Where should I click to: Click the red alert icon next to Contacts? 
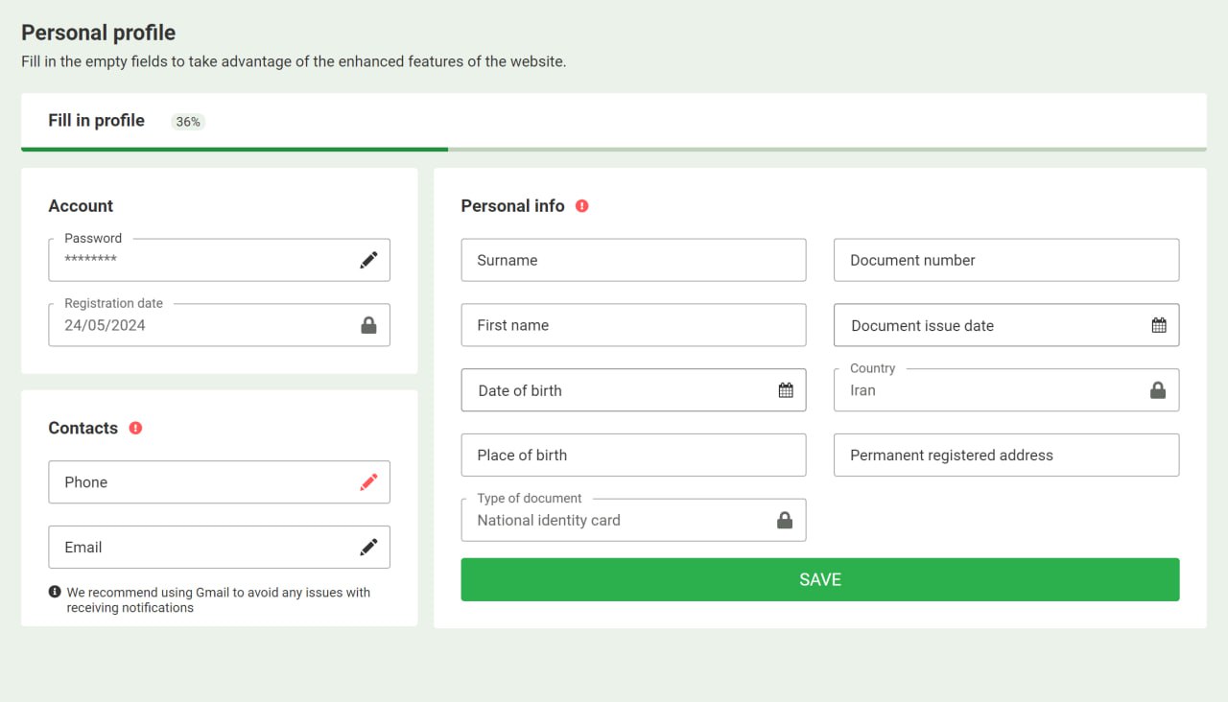pos(135,428)
